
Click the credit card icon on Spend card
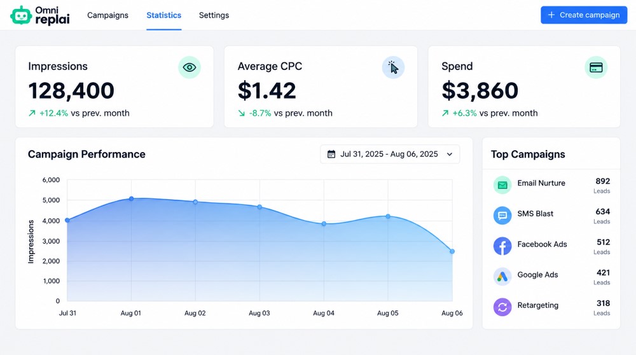(596, 67)
